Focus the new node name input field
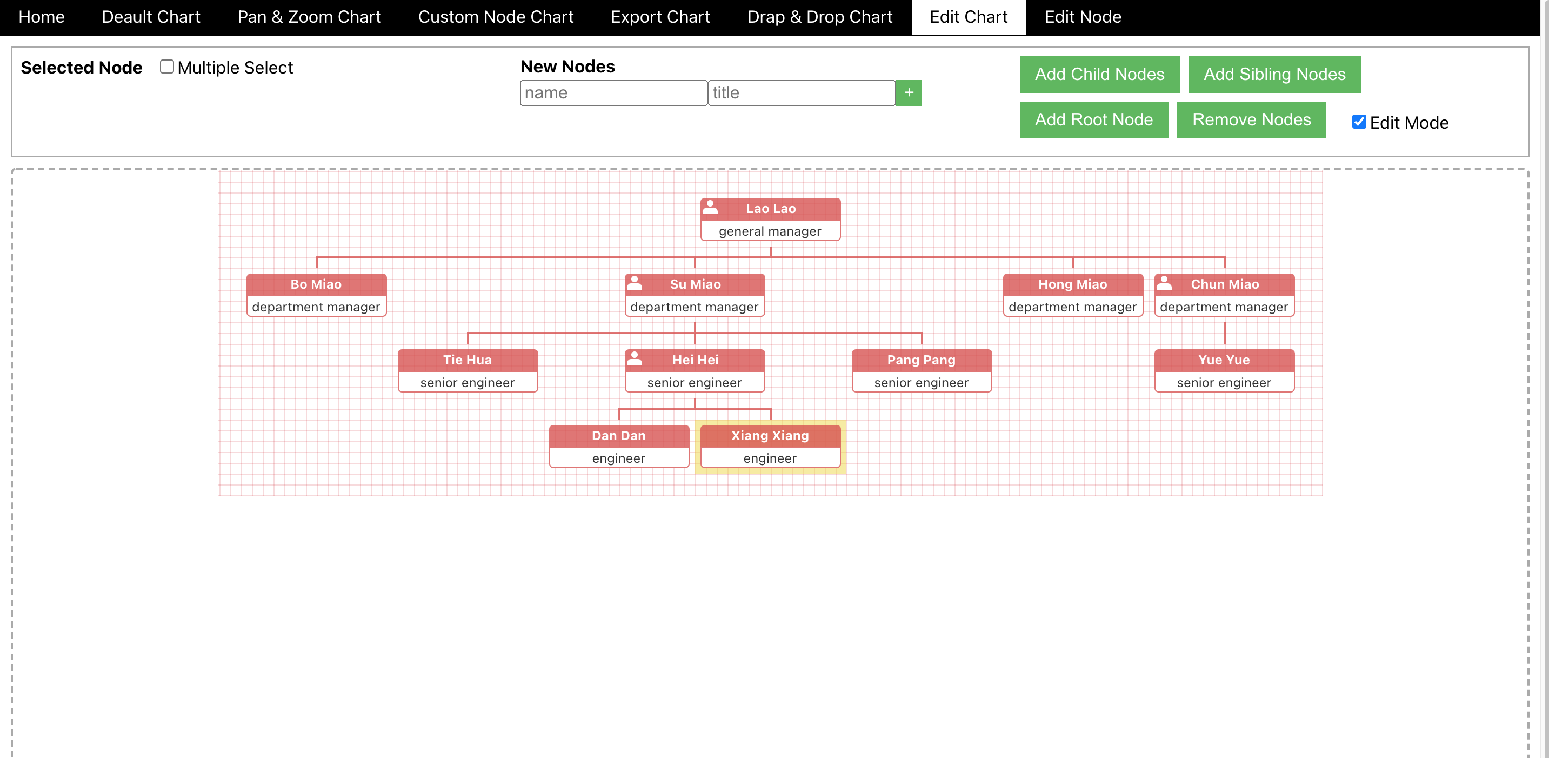 pyautogui.click(x=613, y=92)
